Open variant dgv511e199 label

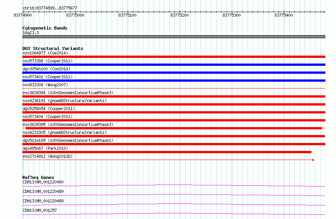tap(68, 140)
